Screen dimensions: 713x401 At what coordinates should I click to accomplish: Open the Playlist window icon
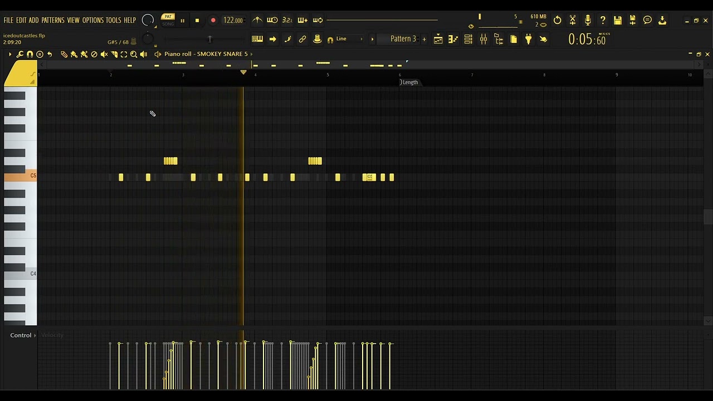[x=438, y=39]
